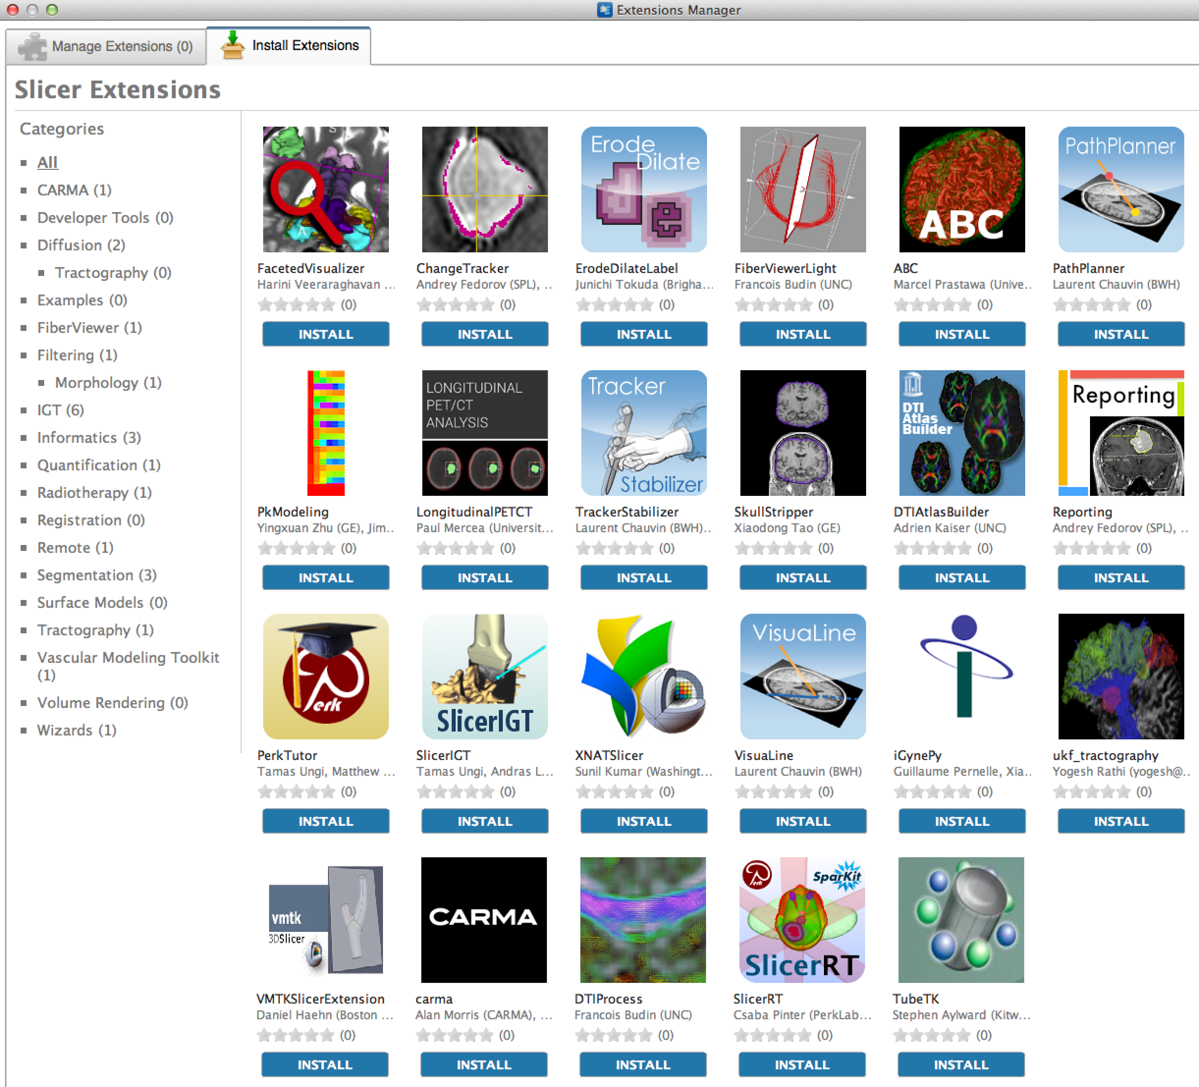
Task: Open the TrackerStabilizer extension icon
Action: point(644,433)
